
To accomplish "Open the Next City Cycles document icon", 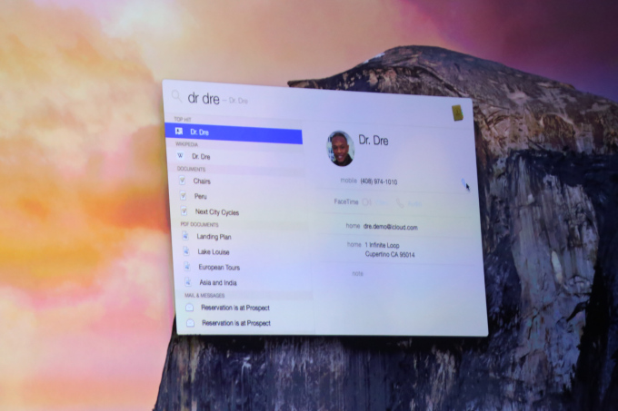I will coord(184,210).
